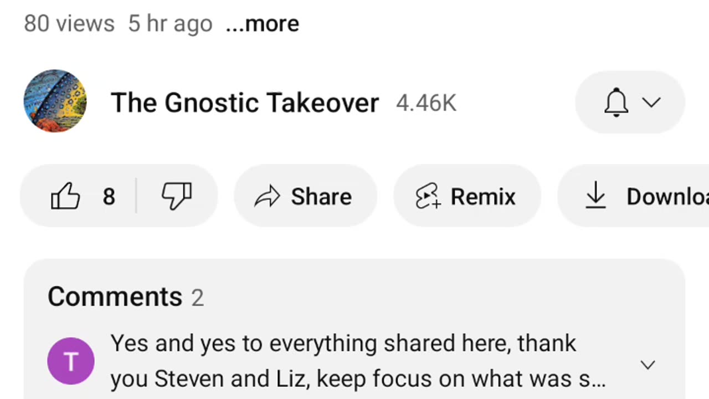Expand description via ...more
Screen dimensions: 709x399
click(x=263, y=24)
